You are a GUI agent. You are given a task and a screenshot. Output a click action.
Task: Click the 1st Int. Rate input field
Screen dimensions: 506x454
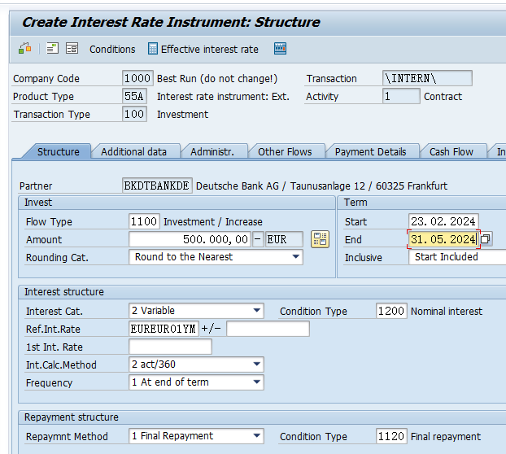coord(170,347)
